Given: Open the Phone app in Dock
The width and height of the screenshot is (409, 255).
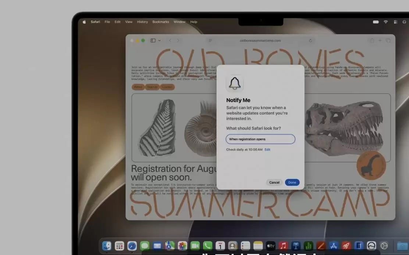Looking at the screenshot, I should (x=207, y=245).
